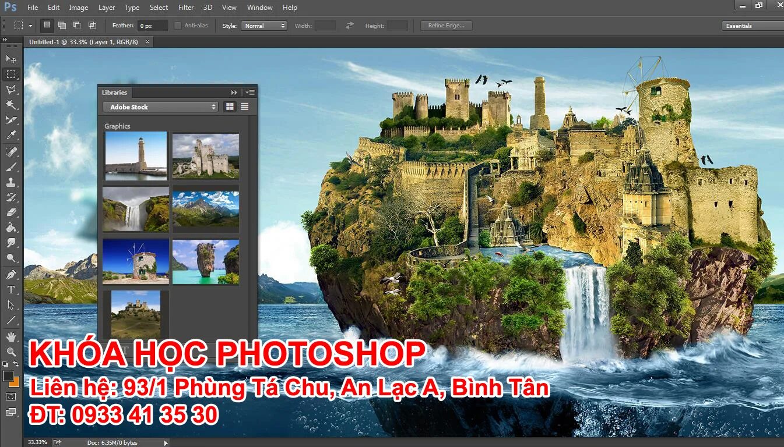784x447 pixels.
Task: Open the Style dropdown set to Normal
Action: 264,26
